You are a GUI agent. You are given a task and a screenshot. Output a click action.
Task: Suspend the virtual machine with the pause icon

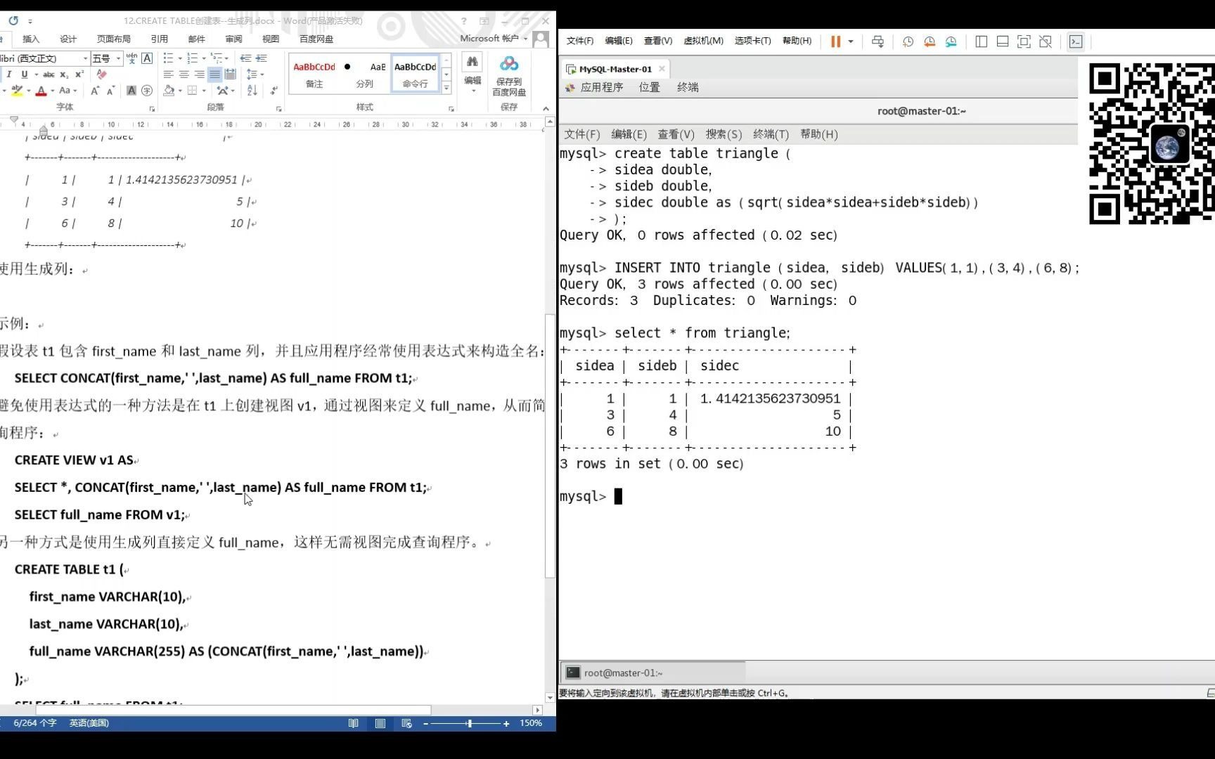(835, 41)
